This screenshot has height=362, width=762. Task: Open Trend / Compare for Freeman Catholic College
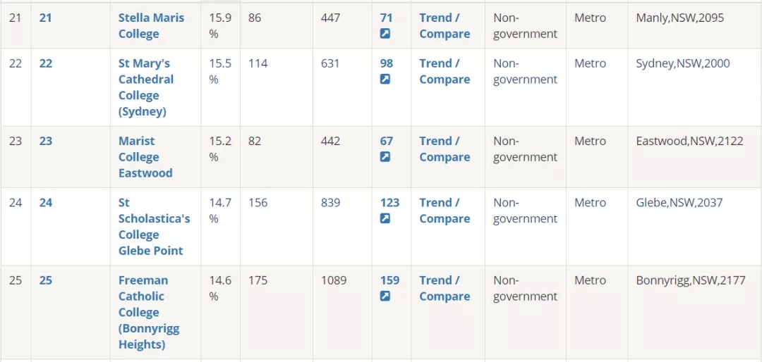click(x=445, y=288)
